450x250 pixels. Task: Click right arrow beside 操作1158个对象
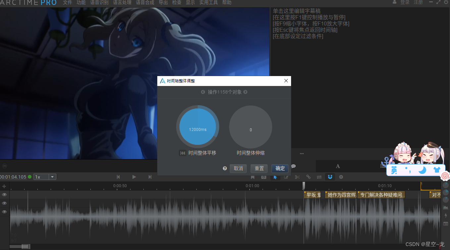click(x=245, y=92)
